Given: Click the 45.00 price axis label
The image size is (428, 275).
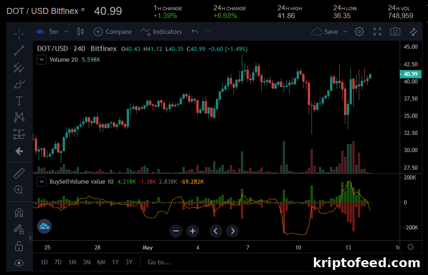Looking at the screenshot, I should click(410, 47).
